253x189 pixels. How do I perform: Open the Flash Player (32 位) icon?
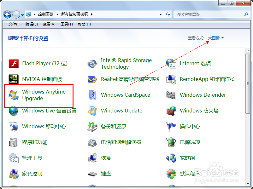pyautogui.click(x=14, y=64)
